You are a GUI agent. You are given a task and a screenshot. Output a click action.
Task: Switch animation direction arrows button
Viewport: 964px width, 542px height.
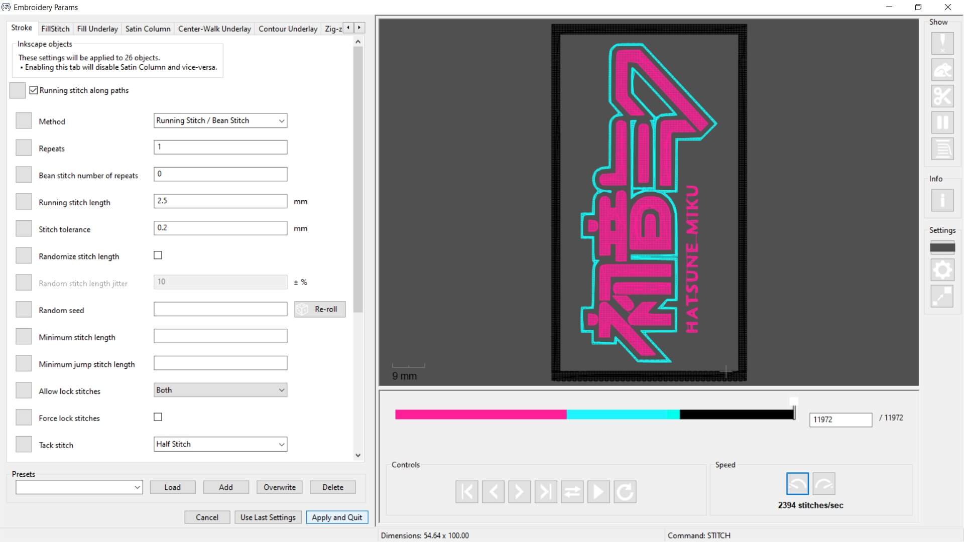572,492
